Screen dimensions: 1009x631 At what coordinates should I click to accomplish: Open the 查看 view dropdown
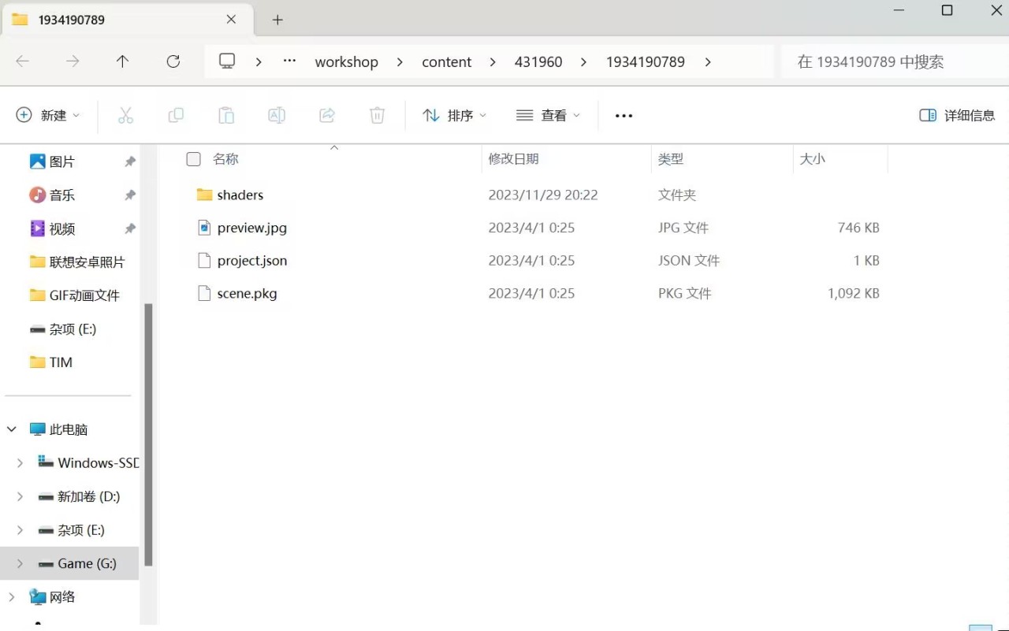point(548,116)
